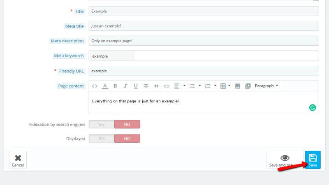Apply strikethrough formatting
This screenshot has height=185, width=329.
click(146, 86)
